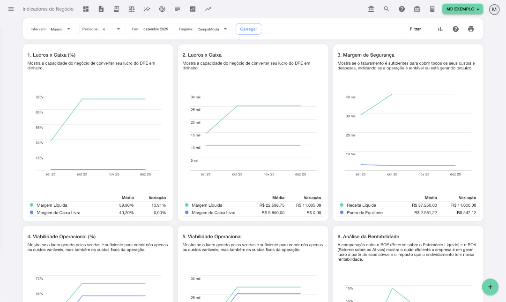The width and height of the screenshot is (506, 302).
Task: Click the trending-up arrow icon in top toolbar
Action: [208, 9]
